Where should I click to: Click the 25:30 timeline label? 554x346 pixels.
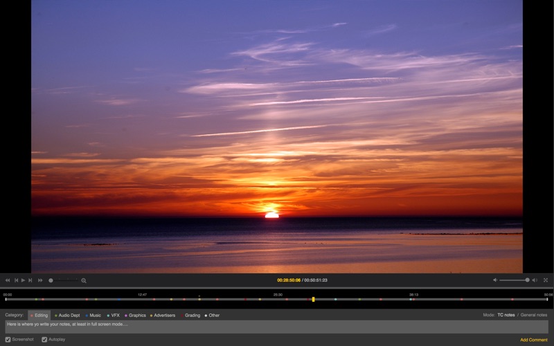click(278, 295)
